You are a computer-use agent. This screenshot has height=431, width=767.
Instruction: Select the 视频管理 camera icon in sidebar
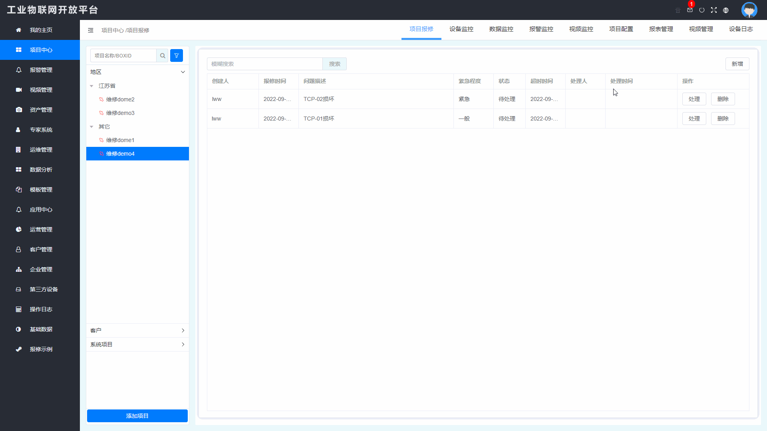coord(19,90)
